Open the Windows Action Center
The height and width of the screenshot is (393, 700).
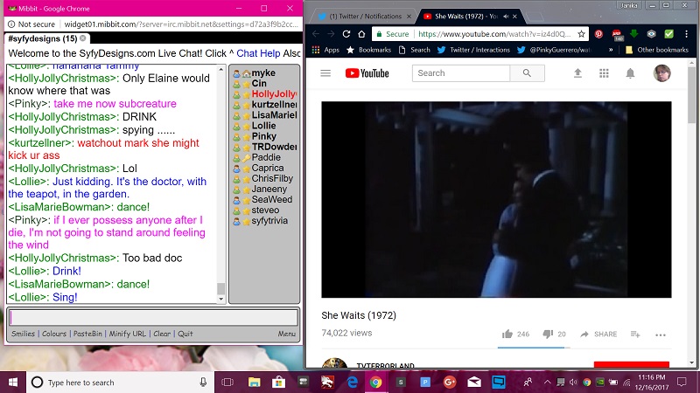pyautogui.click(x=682, y=383)
